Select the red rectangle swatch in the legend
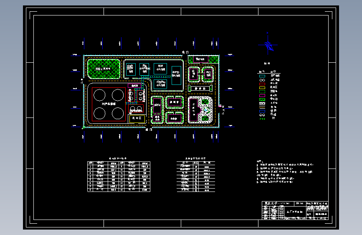This screenshot has width=362, height=235. point(262,84)
